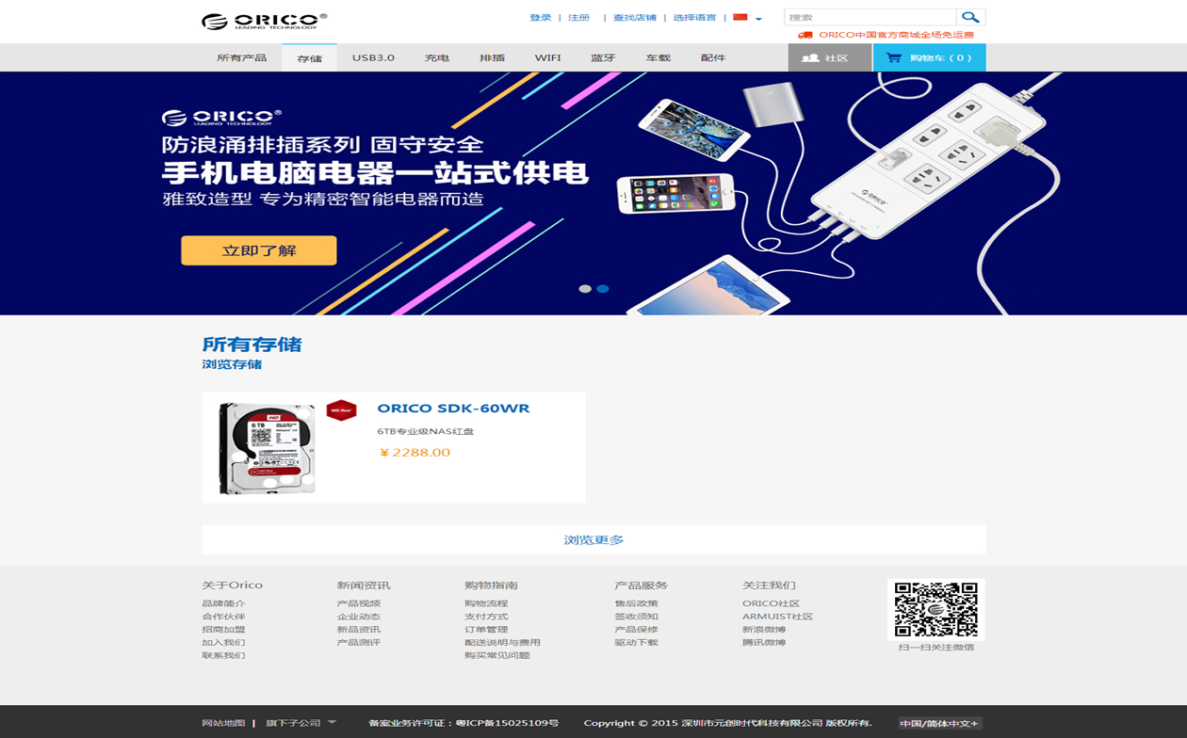Image resolution: width=1187 pixels, height=738 pixels.
Task: Click the 配送说明与费用 footer link
Action: pos(502,643)
